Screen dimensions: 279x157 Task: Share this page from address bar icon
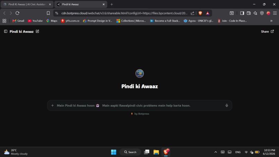[x=192, y=13]
